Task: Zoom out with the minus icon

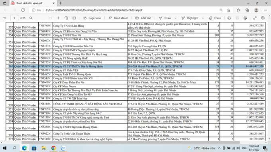Action: pyautogui.click(x=50, y=18)
